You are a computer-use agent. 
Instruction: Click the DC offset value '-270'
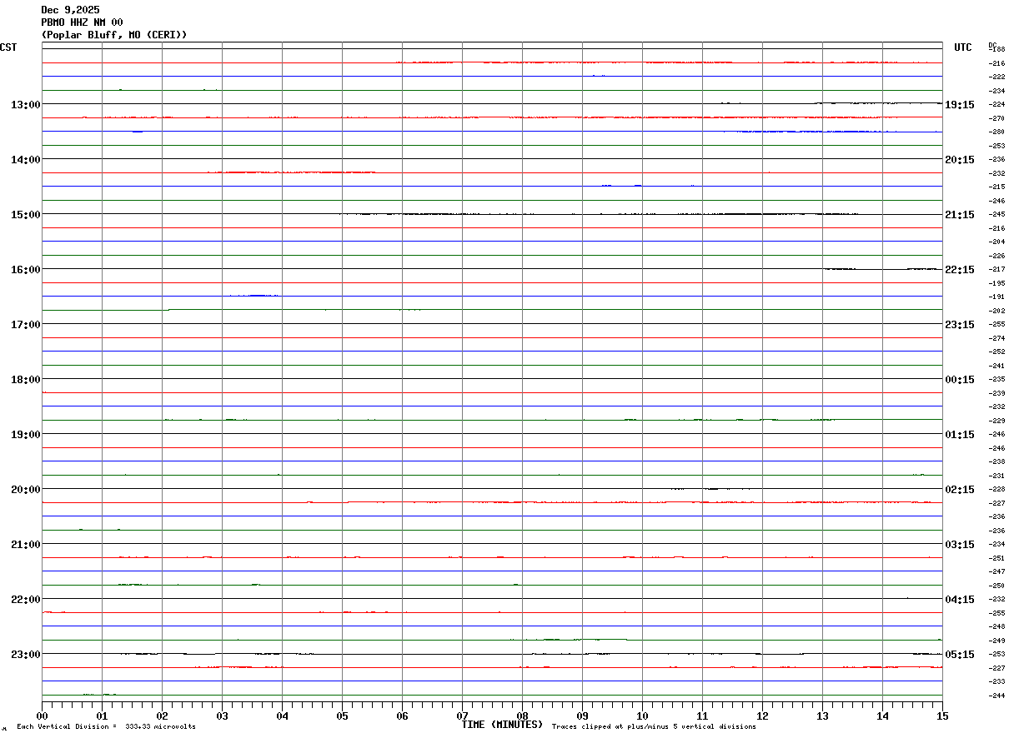[996, 118]
